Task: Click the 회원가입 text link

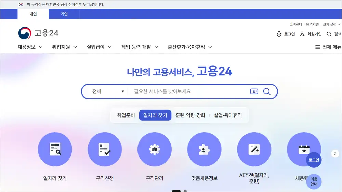Action: coord(315,34)
